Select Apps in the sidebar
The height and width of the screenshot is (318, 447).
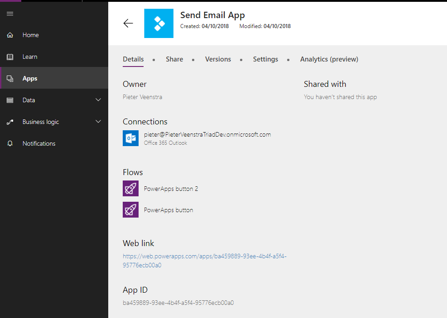(54, 78)
